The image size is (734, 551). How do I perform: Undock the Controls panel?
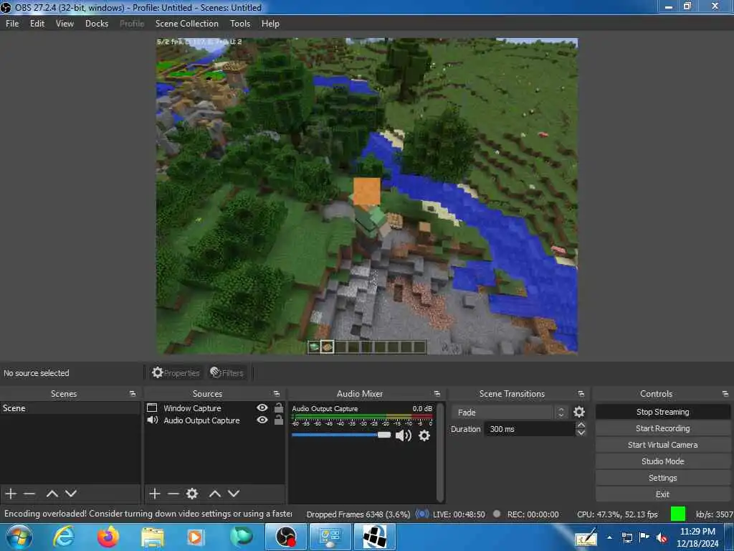725,394
